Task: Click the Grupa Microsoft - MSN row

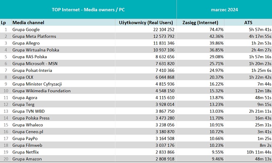Action: pos(136,64)
